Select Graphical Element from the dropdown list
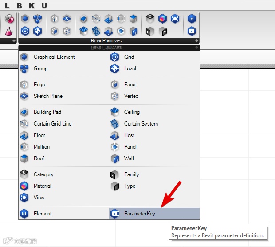275x247 pixels. (x=64, y=57)
